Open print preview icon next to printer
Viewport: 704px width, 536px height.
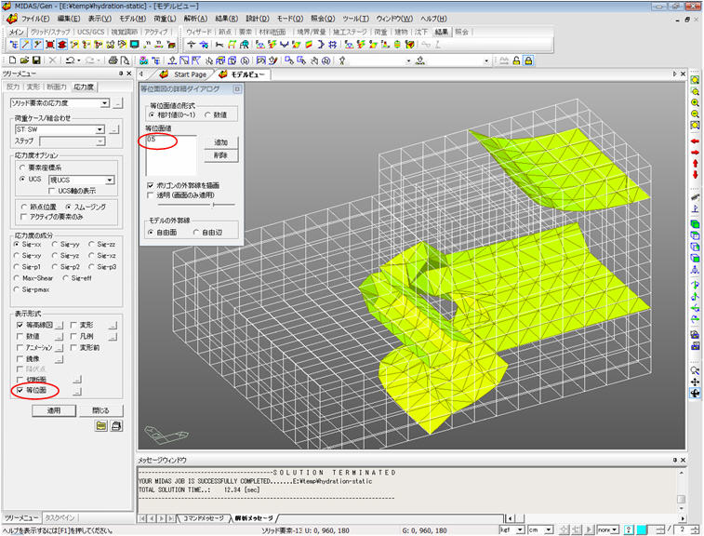pos(125,60)
